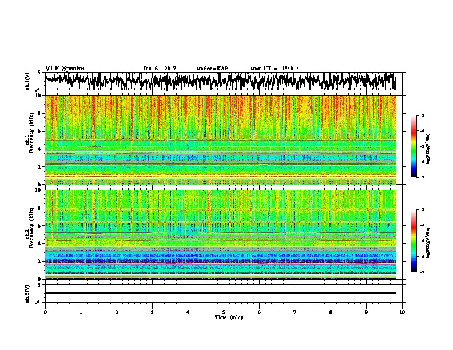Click the '5' tick of ch.3(V) axis

click(39, 285)
